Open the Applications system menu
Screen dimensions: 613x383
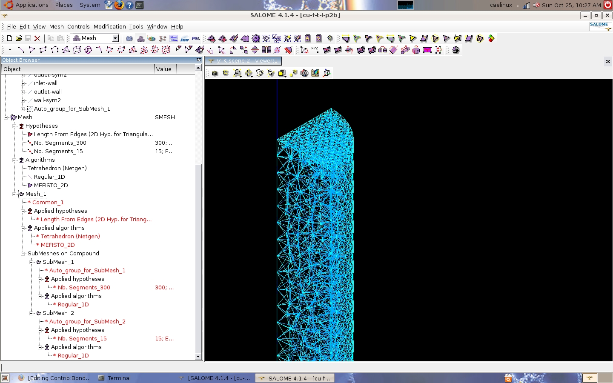pyautogui.click(x=32, y=5)
